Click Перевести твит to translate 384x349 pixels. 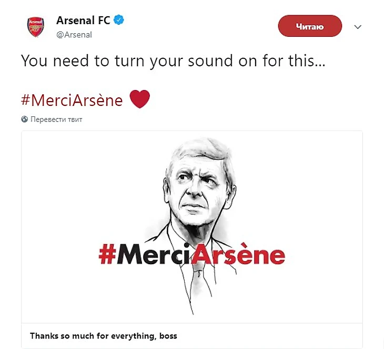pos(56,119)
